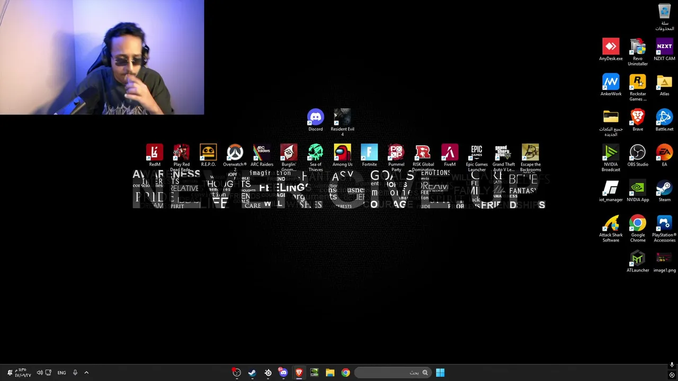Open the clock and date in taskbar
This screenshot has height=381, width=678.
(23, 373)
